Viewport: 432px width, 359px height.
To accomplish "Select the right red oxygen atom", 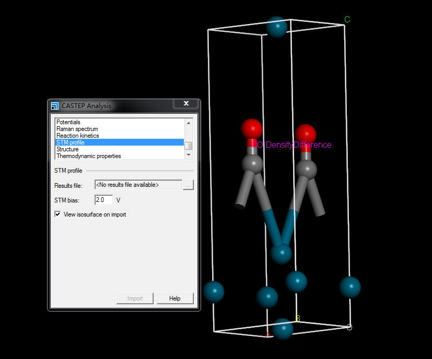I will click(306, 134).
